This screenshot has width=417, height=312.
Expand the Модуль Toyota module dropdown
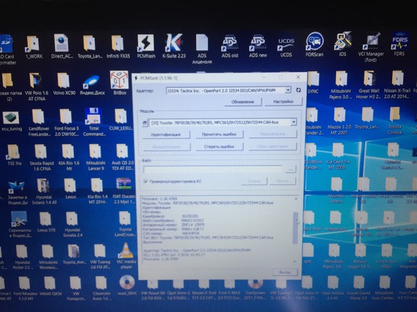293,122
